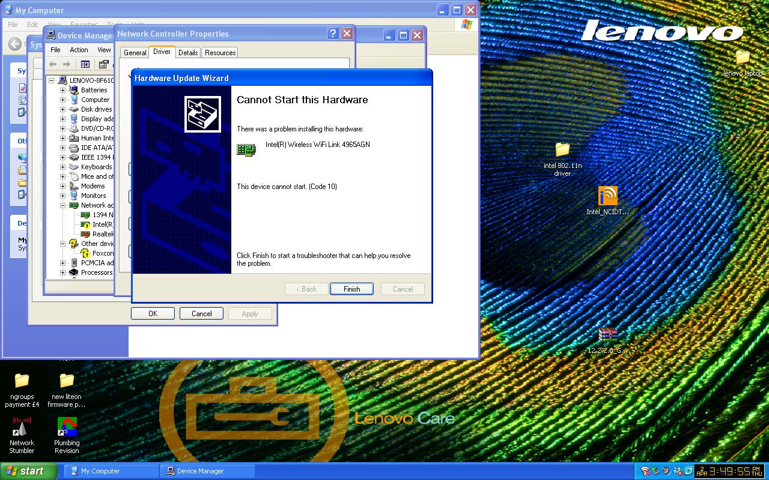Switch to Device Manager taskbar button

pyautogui.click(x=208, y=471)
